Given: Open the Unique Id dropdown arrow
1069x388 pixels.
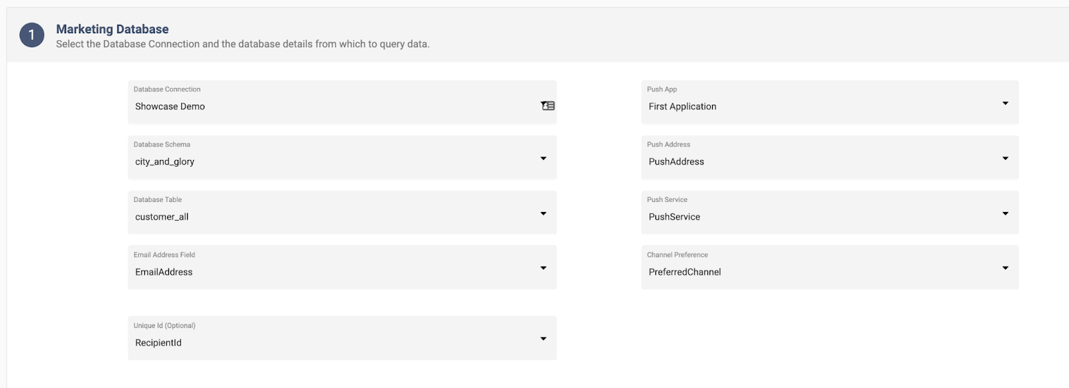Looking at the screenshot, I should 543,339.
